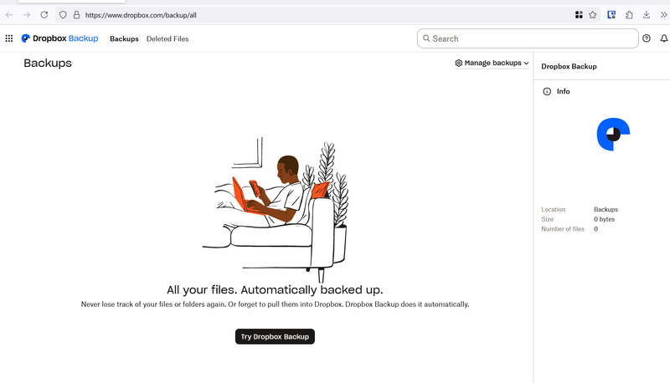Click the grid extension icon in address bar
Image resolution: width=670 pixels, height=383 pixels.
click(579, 15)
